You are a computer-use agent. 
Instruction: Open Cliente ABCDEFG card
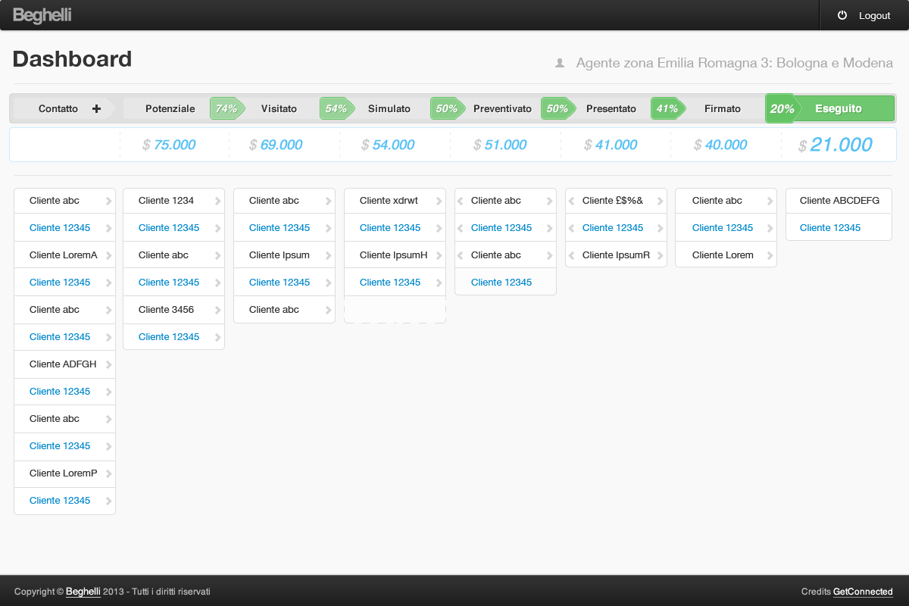pos(839,201)
